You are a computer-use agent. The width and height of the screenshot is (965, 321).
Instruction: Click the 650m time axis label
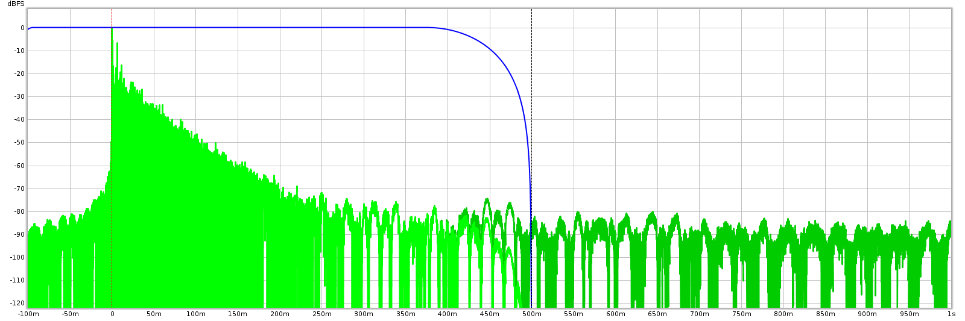[657, 314]
